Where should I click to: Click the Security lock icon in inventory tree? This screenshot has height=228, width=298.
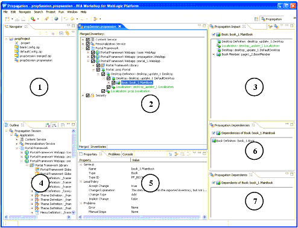[92, 95]
